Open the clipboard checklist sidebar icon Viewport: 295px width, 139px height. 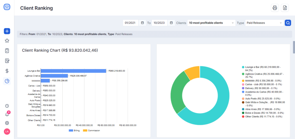point(7,51)
